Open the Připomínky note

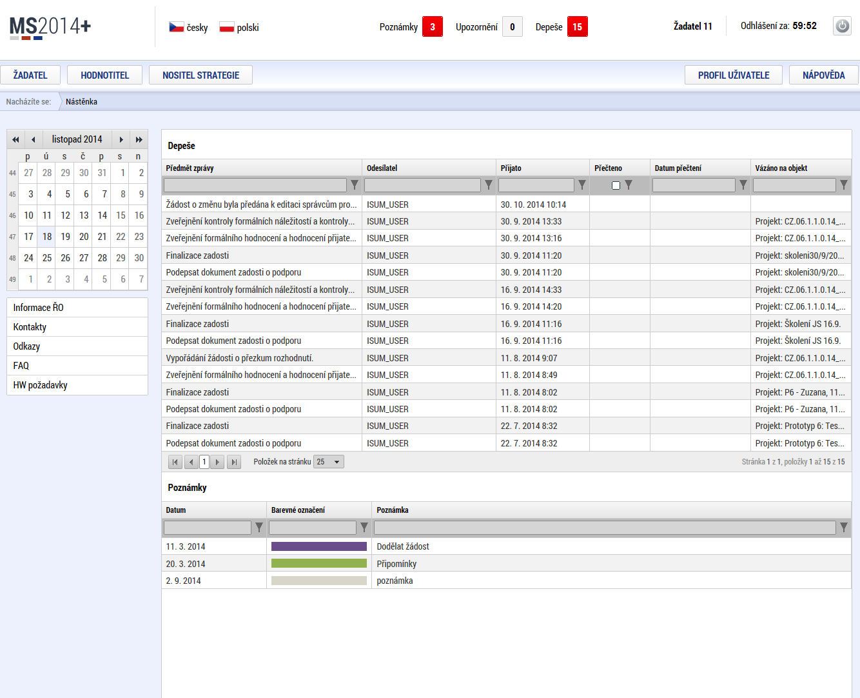click(506, 563)
